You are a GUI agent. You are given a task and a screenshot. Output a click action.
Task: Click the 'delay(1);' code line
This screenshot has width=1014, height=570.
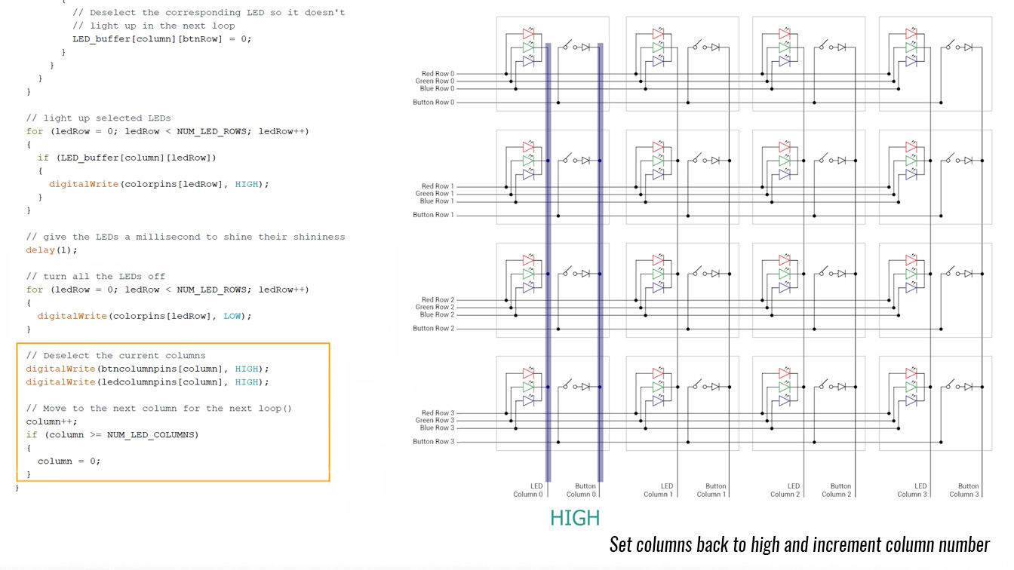(51, 250)
